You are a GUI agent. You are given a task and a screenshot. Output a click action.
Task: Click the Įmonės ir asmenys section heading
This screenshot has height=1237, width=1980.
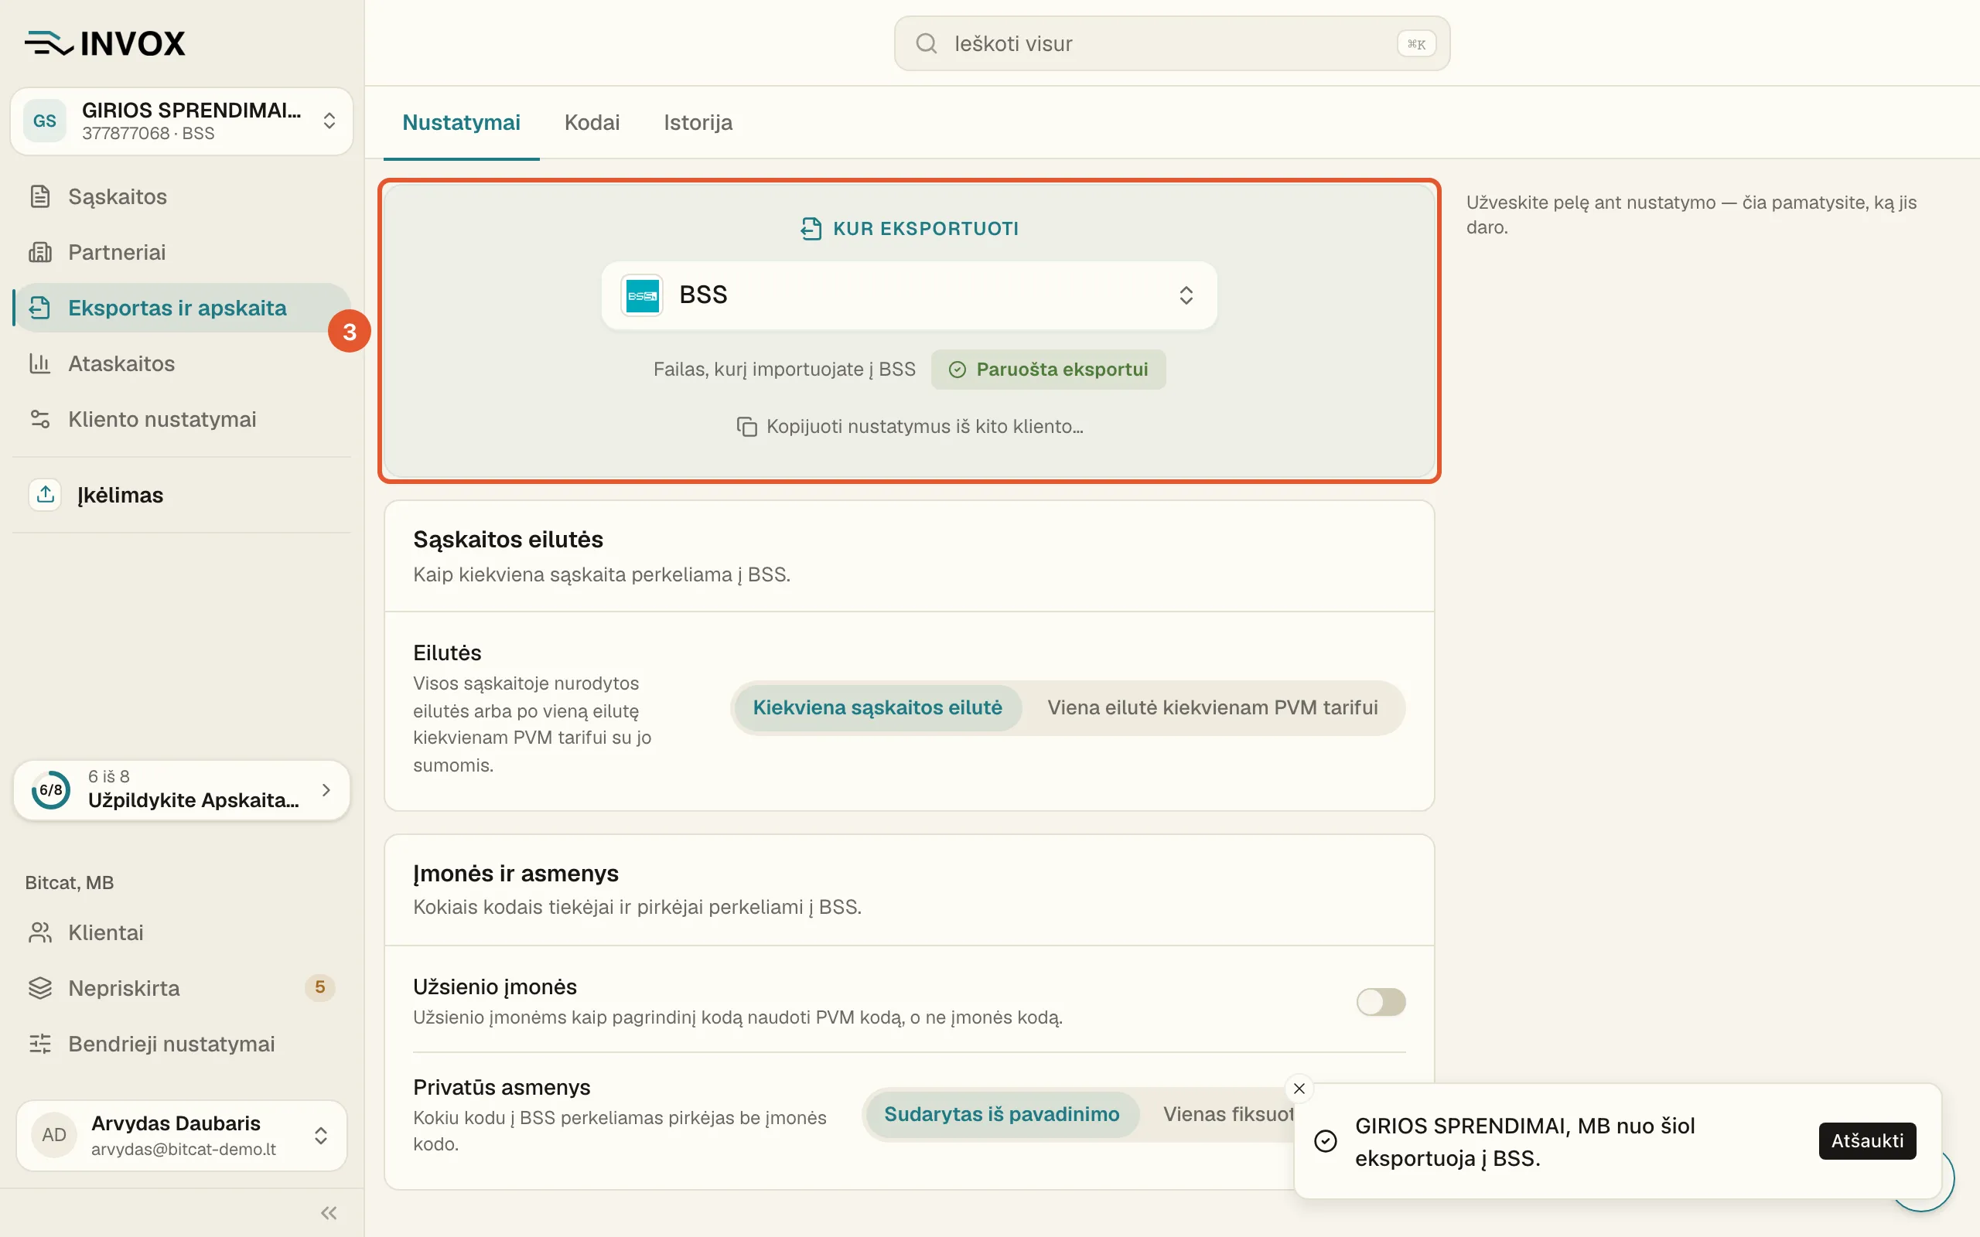[515, 873]
